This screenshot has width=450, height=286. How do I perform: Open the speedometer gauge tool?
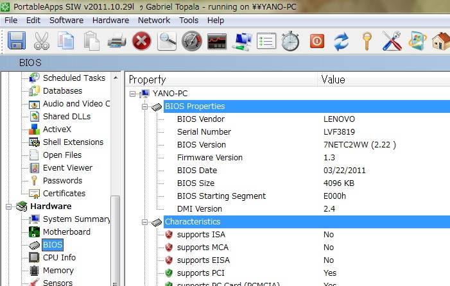pos(192,41)
